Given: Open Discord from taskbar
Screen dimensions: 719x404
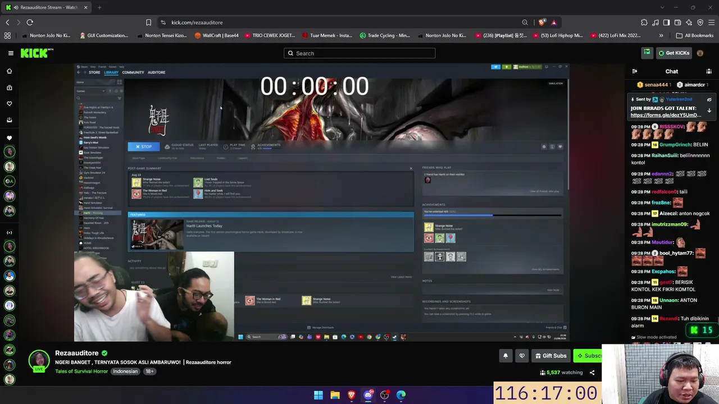Looking at the screenshot, I should [368, 395].
